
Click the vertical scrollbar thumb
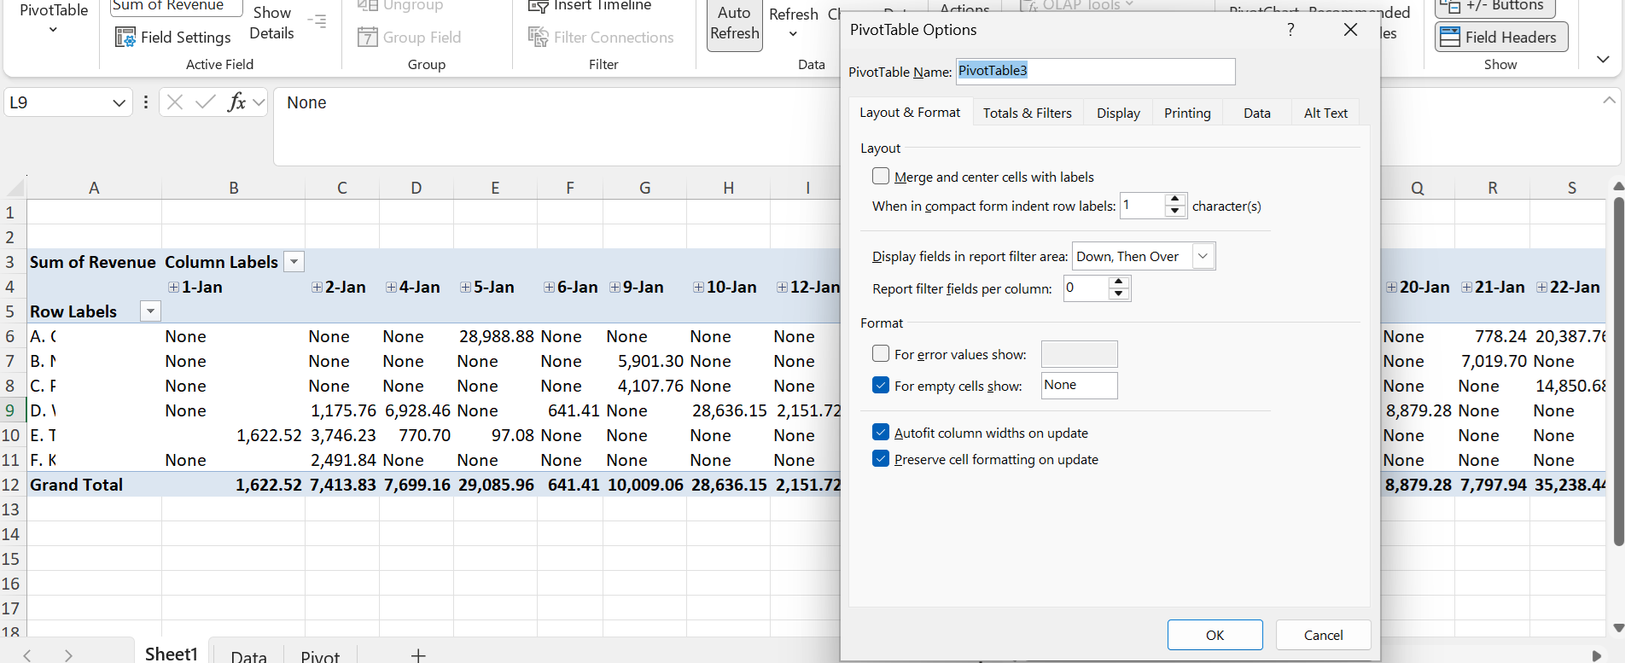[x=1617, y=371]
